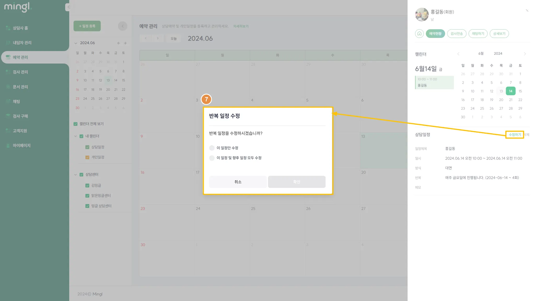Select 이 일정 및 향후 일정 모두 수정
This screenshot has width=535, height=301.
tap(212, 158)
